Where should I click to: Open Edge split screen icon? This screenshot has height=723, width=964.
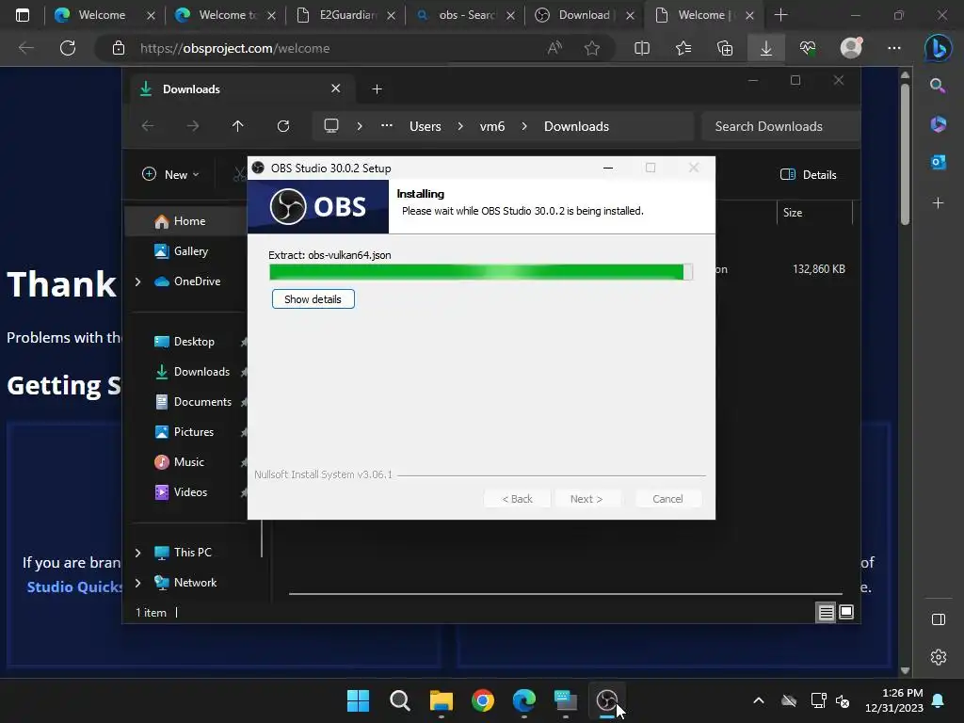[642, 48]
